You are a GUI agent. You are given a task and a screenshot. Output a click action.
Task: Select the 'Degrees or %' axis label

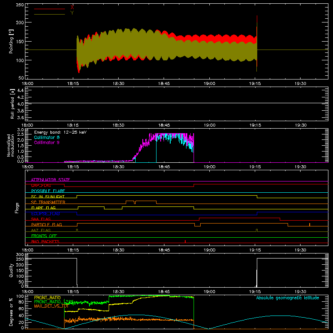11,312
